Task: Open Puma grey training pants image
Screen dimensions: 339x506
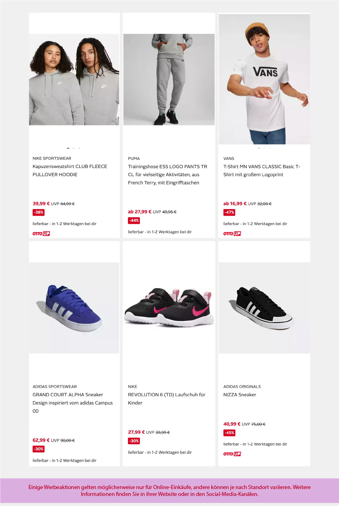Action: point(169,80)
